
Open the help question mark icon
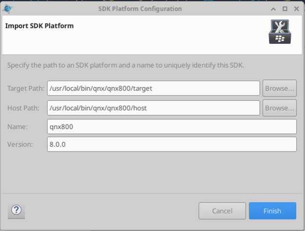click(17, 211)
